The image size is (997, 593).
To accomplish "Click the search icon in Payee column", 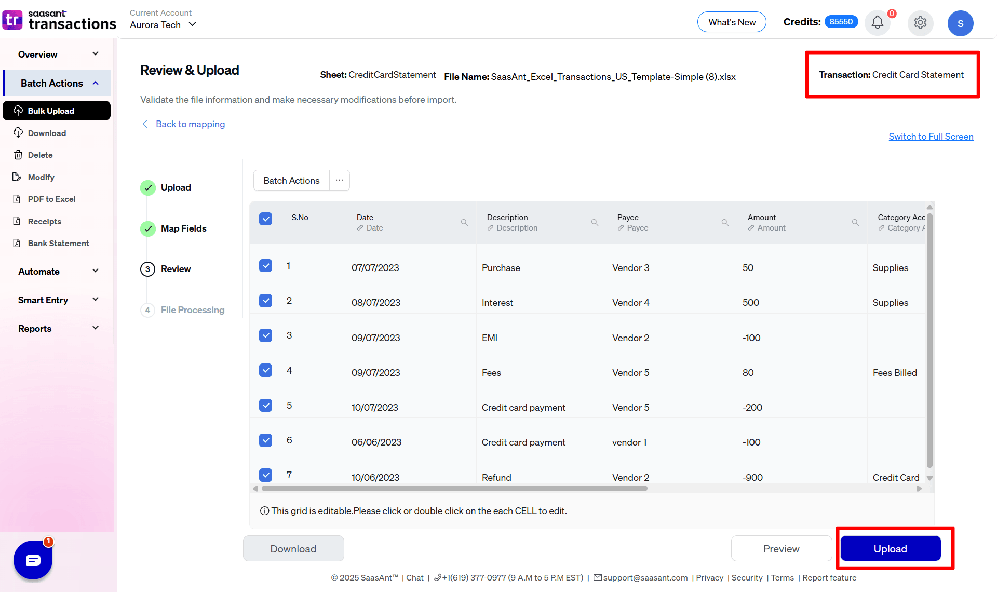I will (725, 222).
